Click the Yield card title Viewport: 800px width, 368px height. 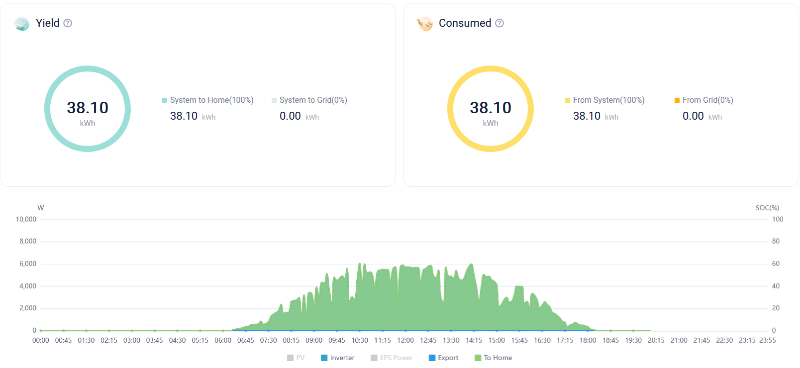click(x=48, y=23)
